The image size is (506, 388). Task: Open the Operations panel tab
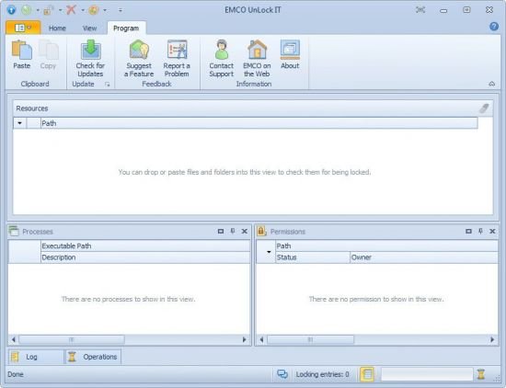(93, 357)
